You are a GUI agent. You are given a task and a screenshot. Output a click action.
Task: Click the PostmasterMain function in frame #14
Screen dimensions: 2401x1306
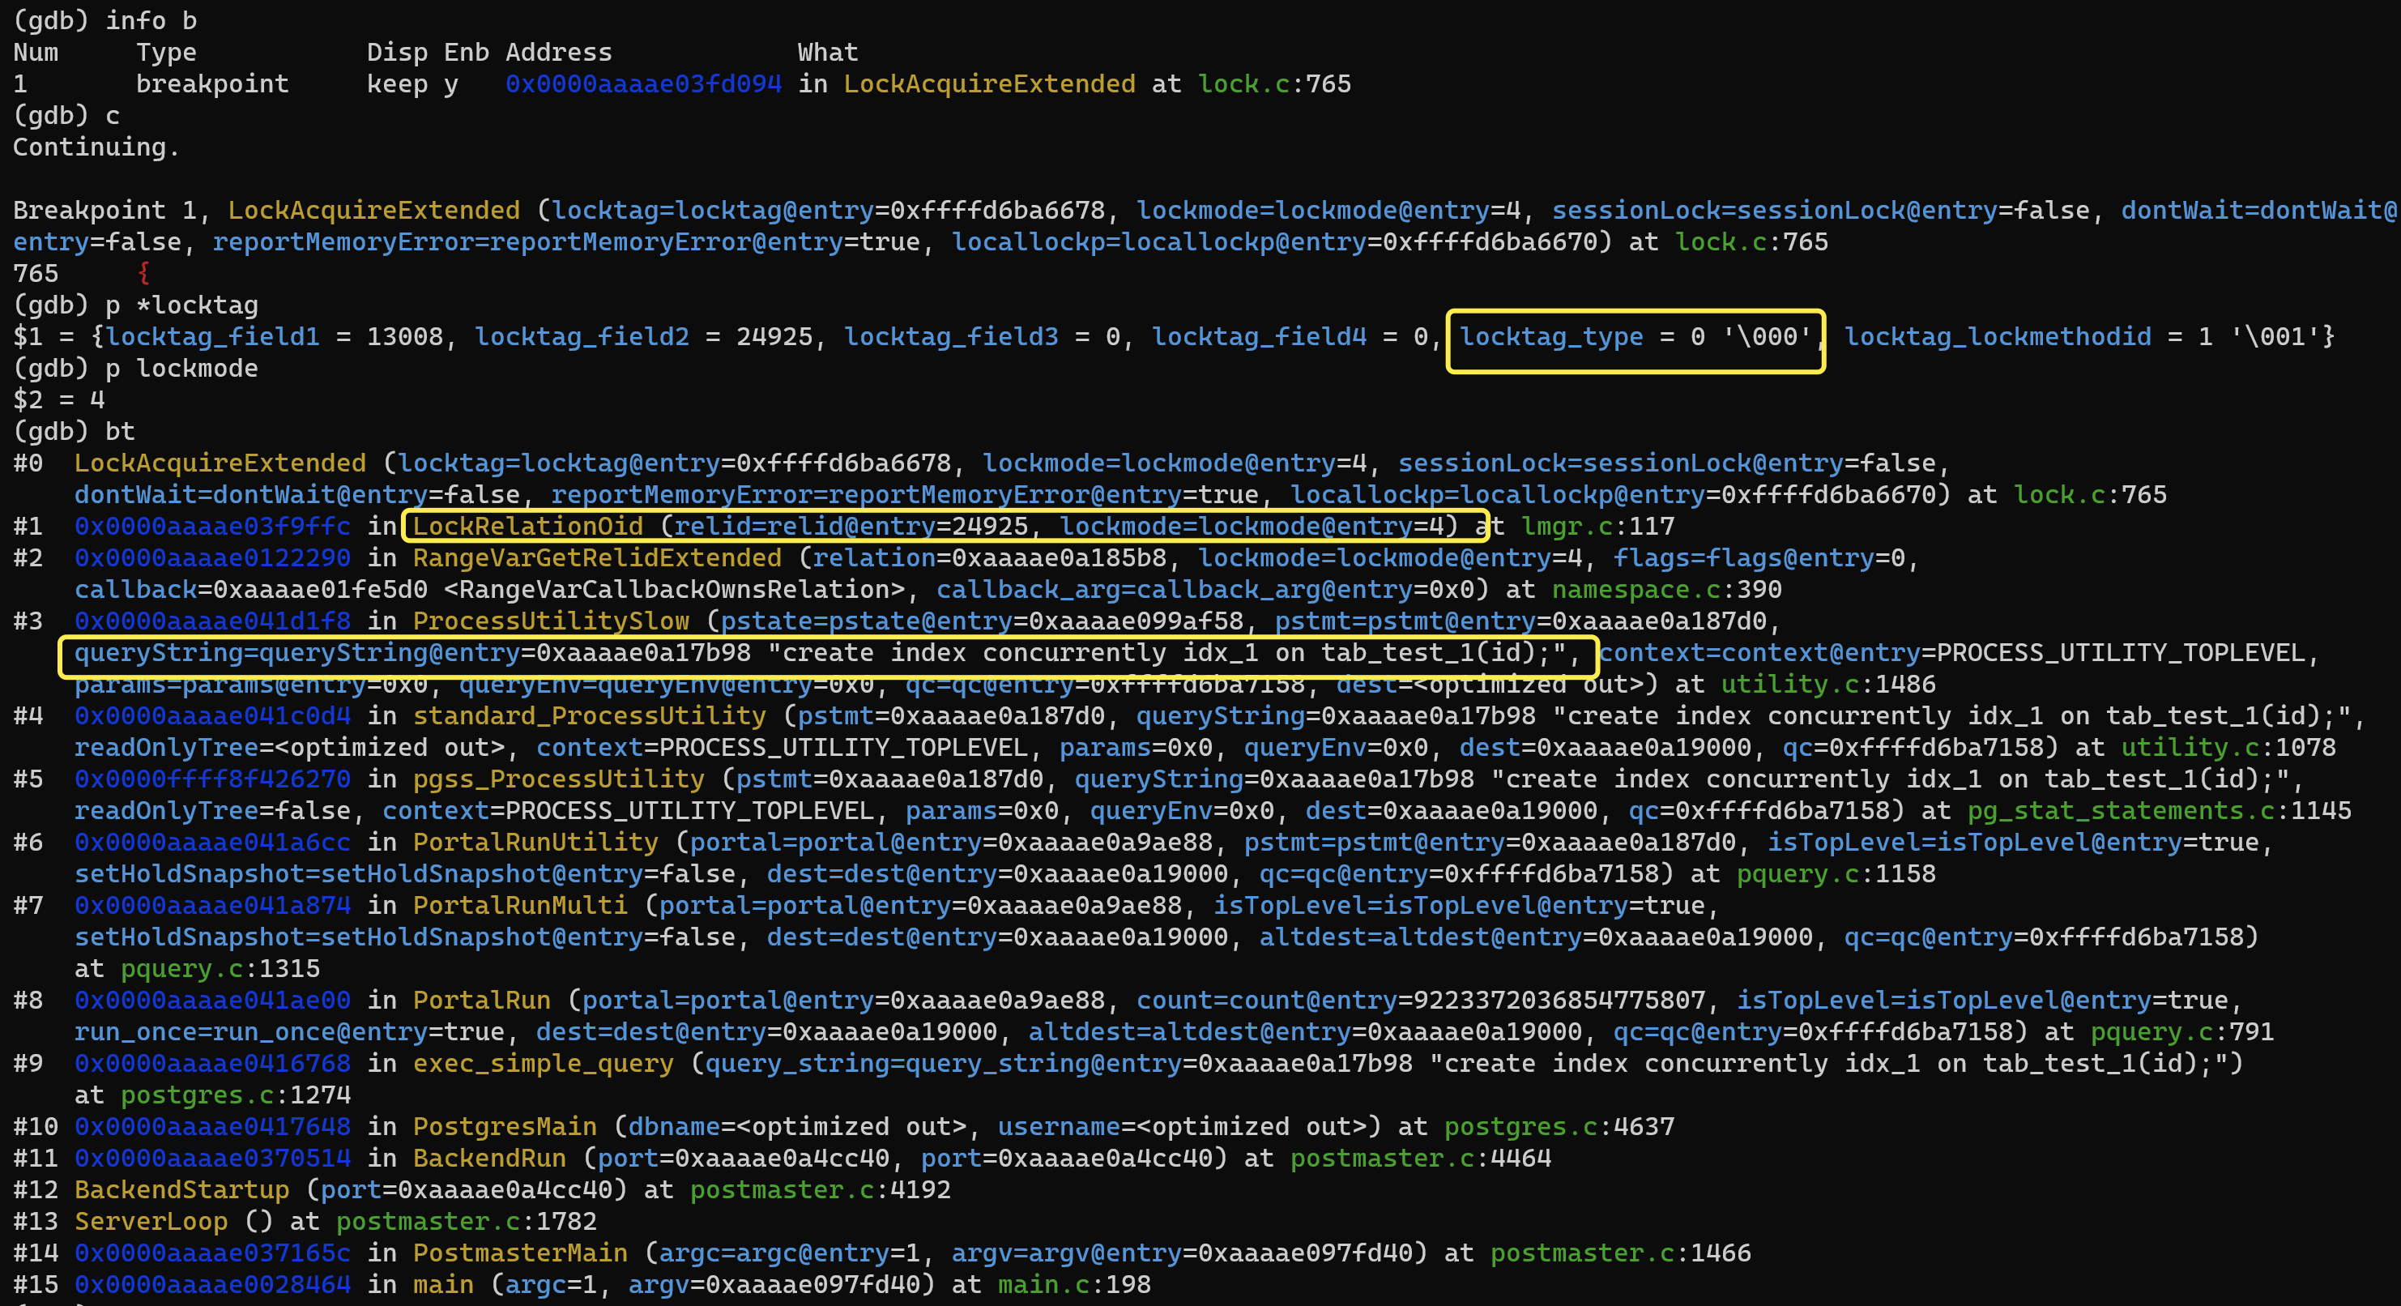520,1254
